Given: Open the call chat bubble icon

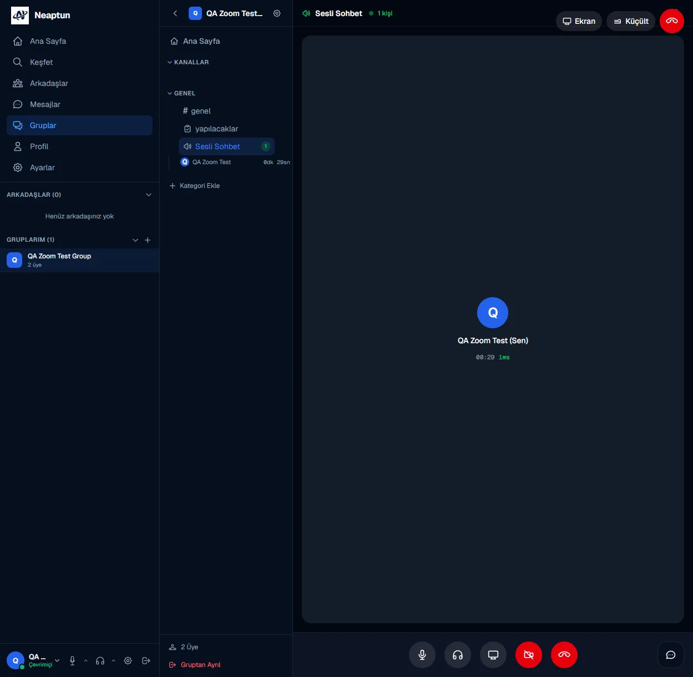Looking at the screenshot, I should (671, 655).
